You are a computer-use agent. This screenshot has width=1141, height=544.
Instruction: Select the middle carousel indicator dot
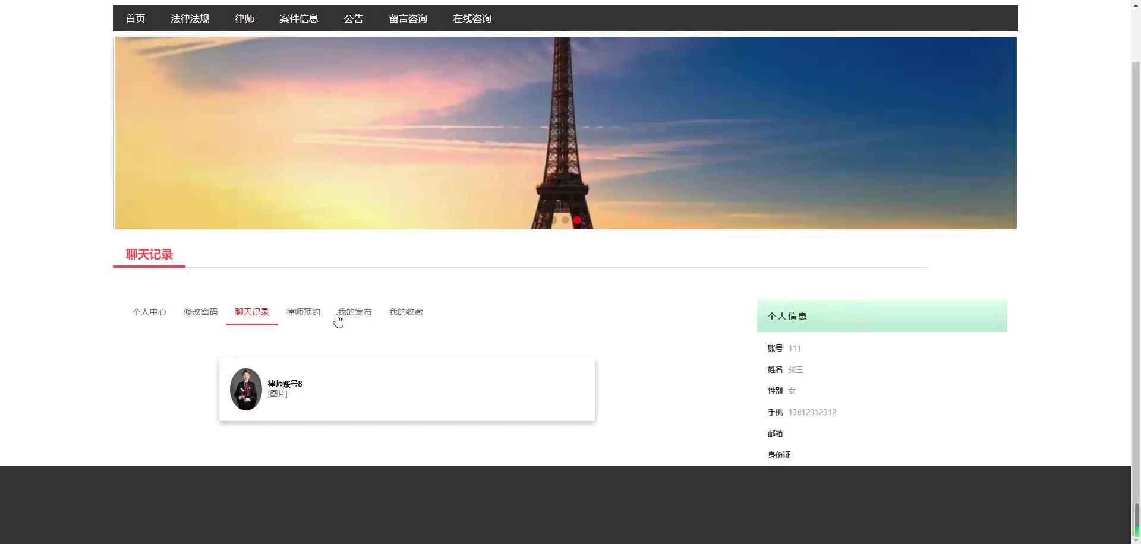click(565, 220)
